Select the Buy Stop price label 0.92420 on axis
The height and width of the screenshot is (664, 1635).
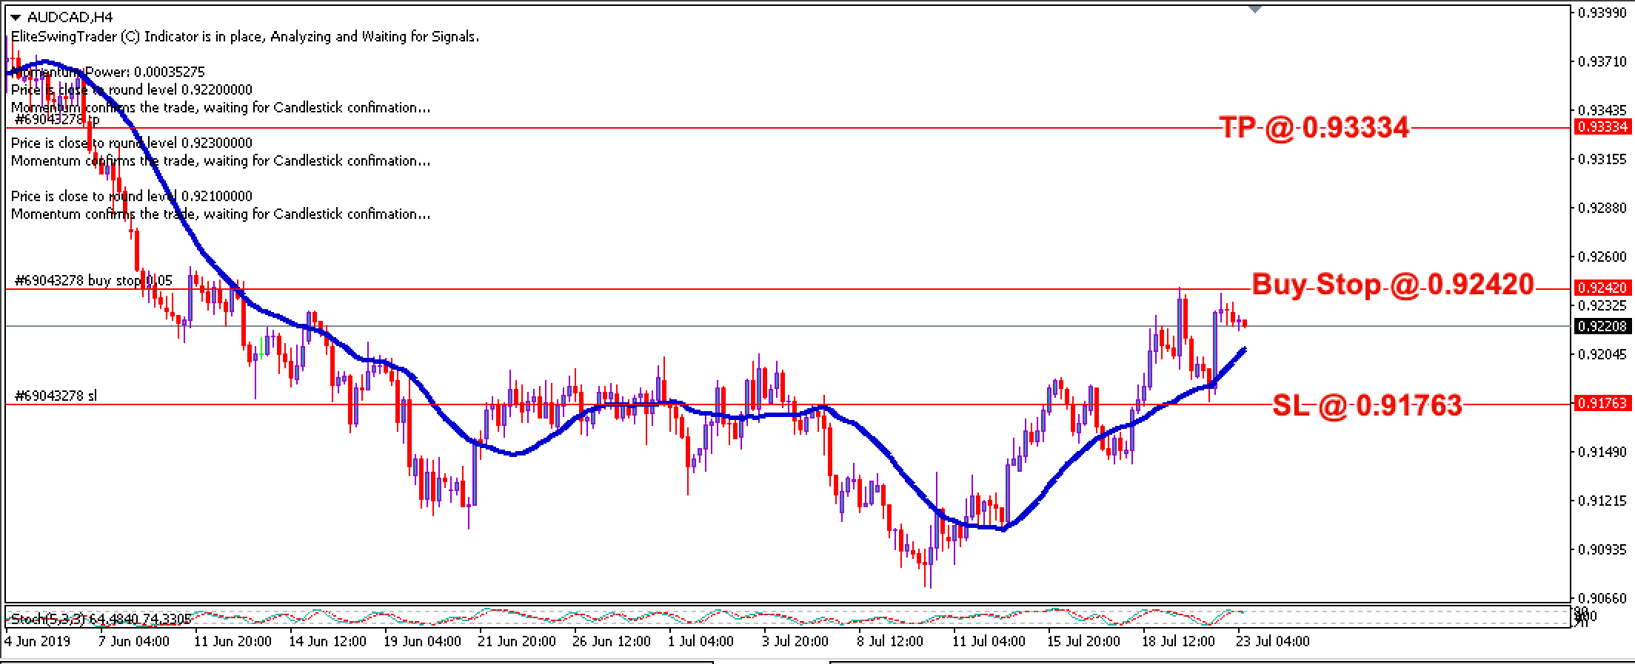tap(1602, 288)
